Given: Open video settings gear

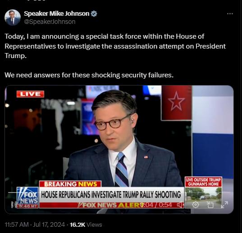Looking at the screenshot, I should (196, 205).
